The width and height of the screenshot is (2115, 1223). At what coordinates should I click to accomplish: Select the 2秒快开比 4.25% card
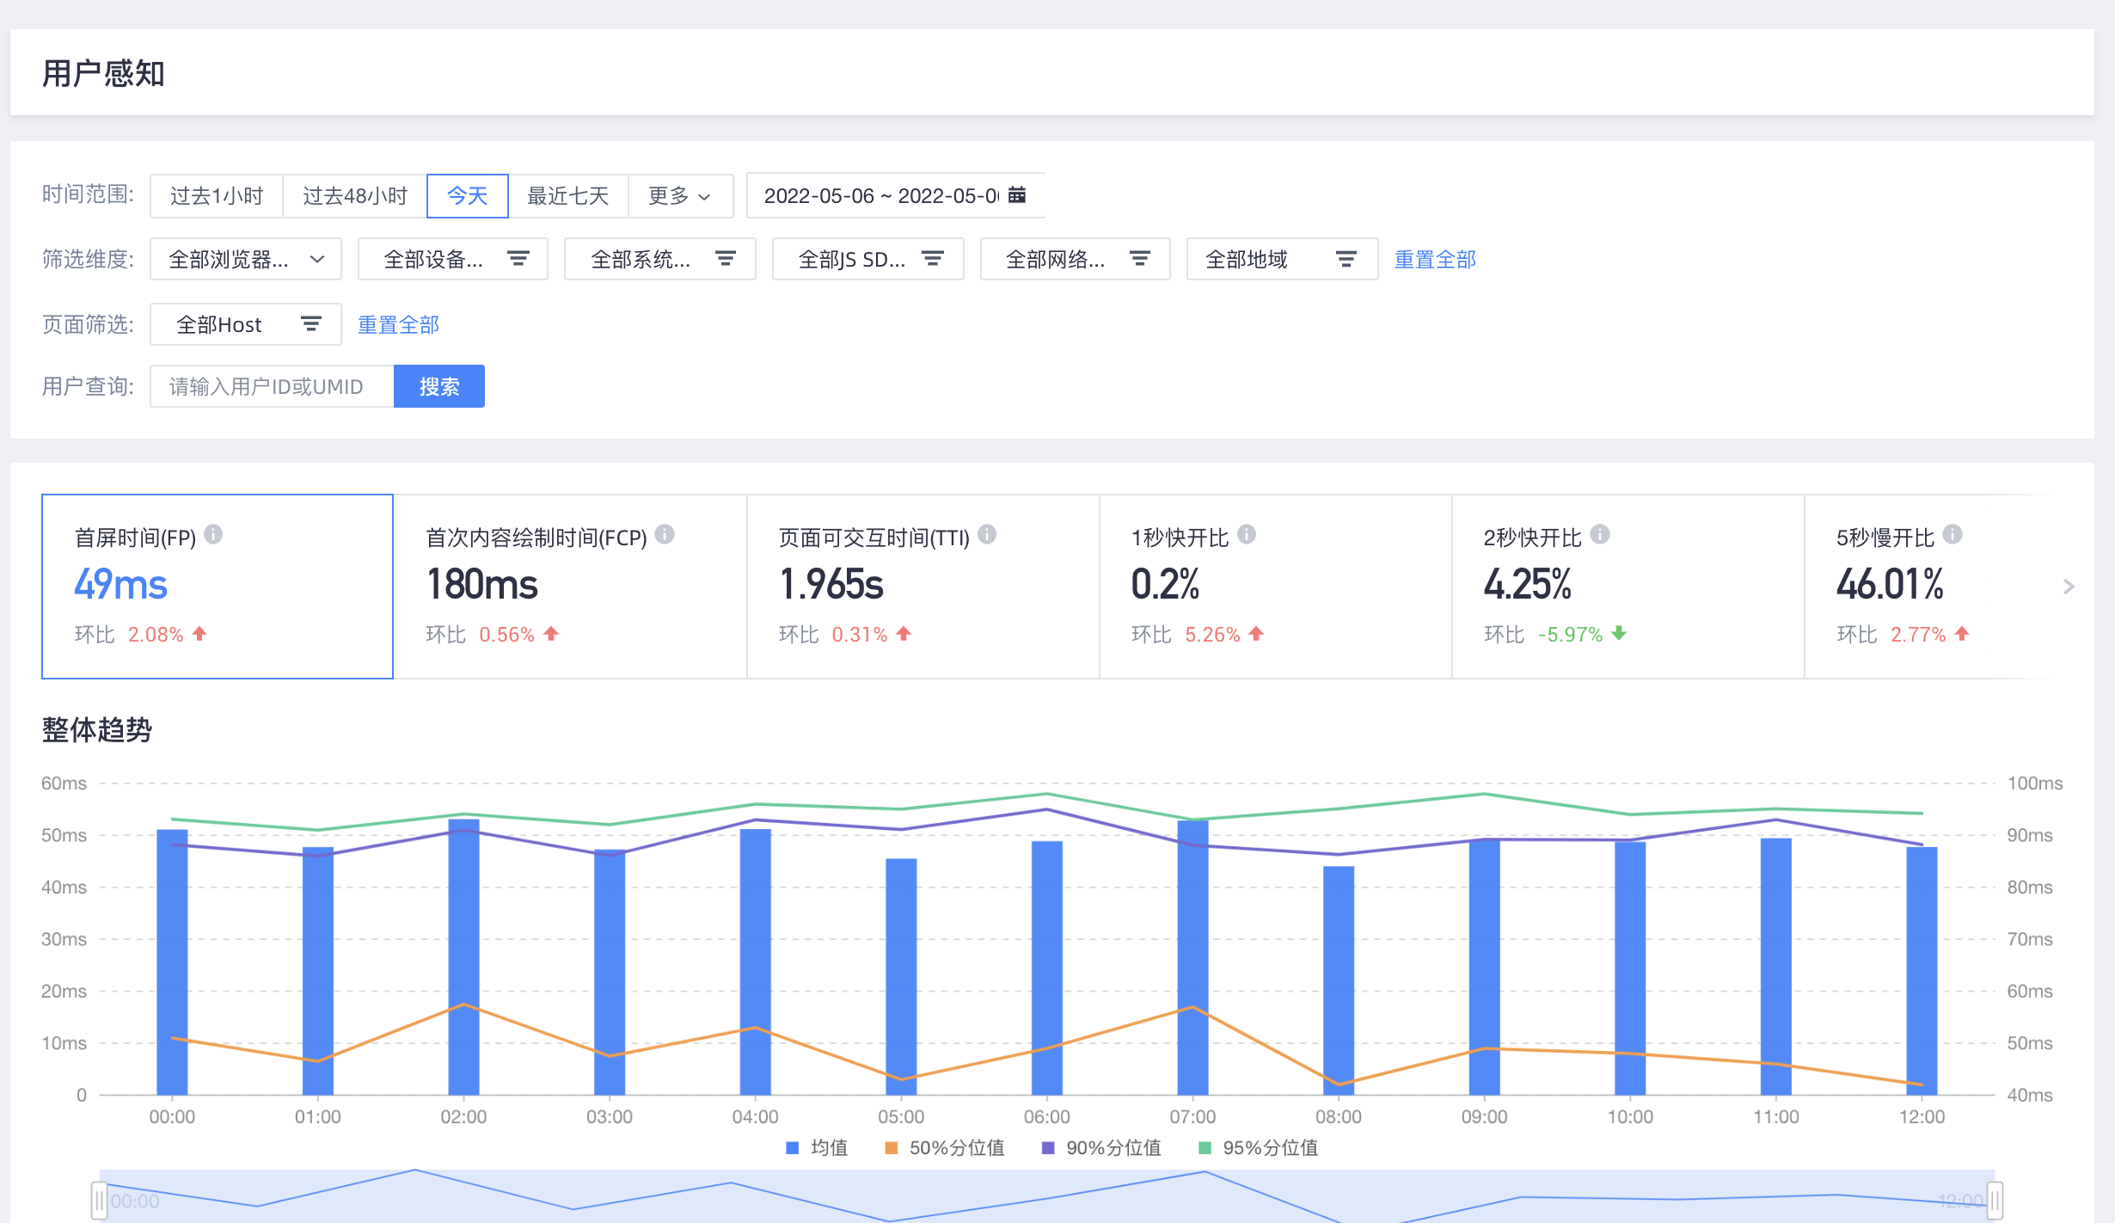1628,587
